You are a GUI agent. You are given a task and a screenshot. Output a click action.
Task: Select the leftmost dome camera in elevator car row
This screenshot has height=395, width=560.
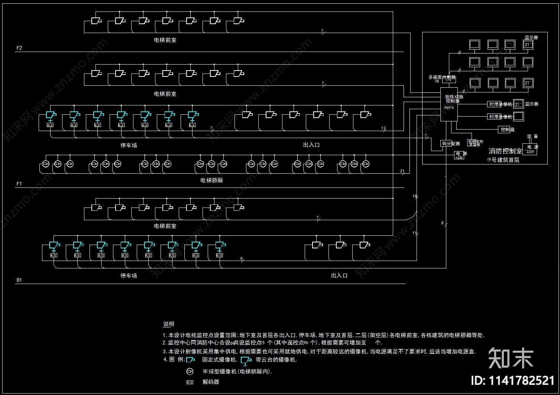pyautogui.click(x=46, y=163)
